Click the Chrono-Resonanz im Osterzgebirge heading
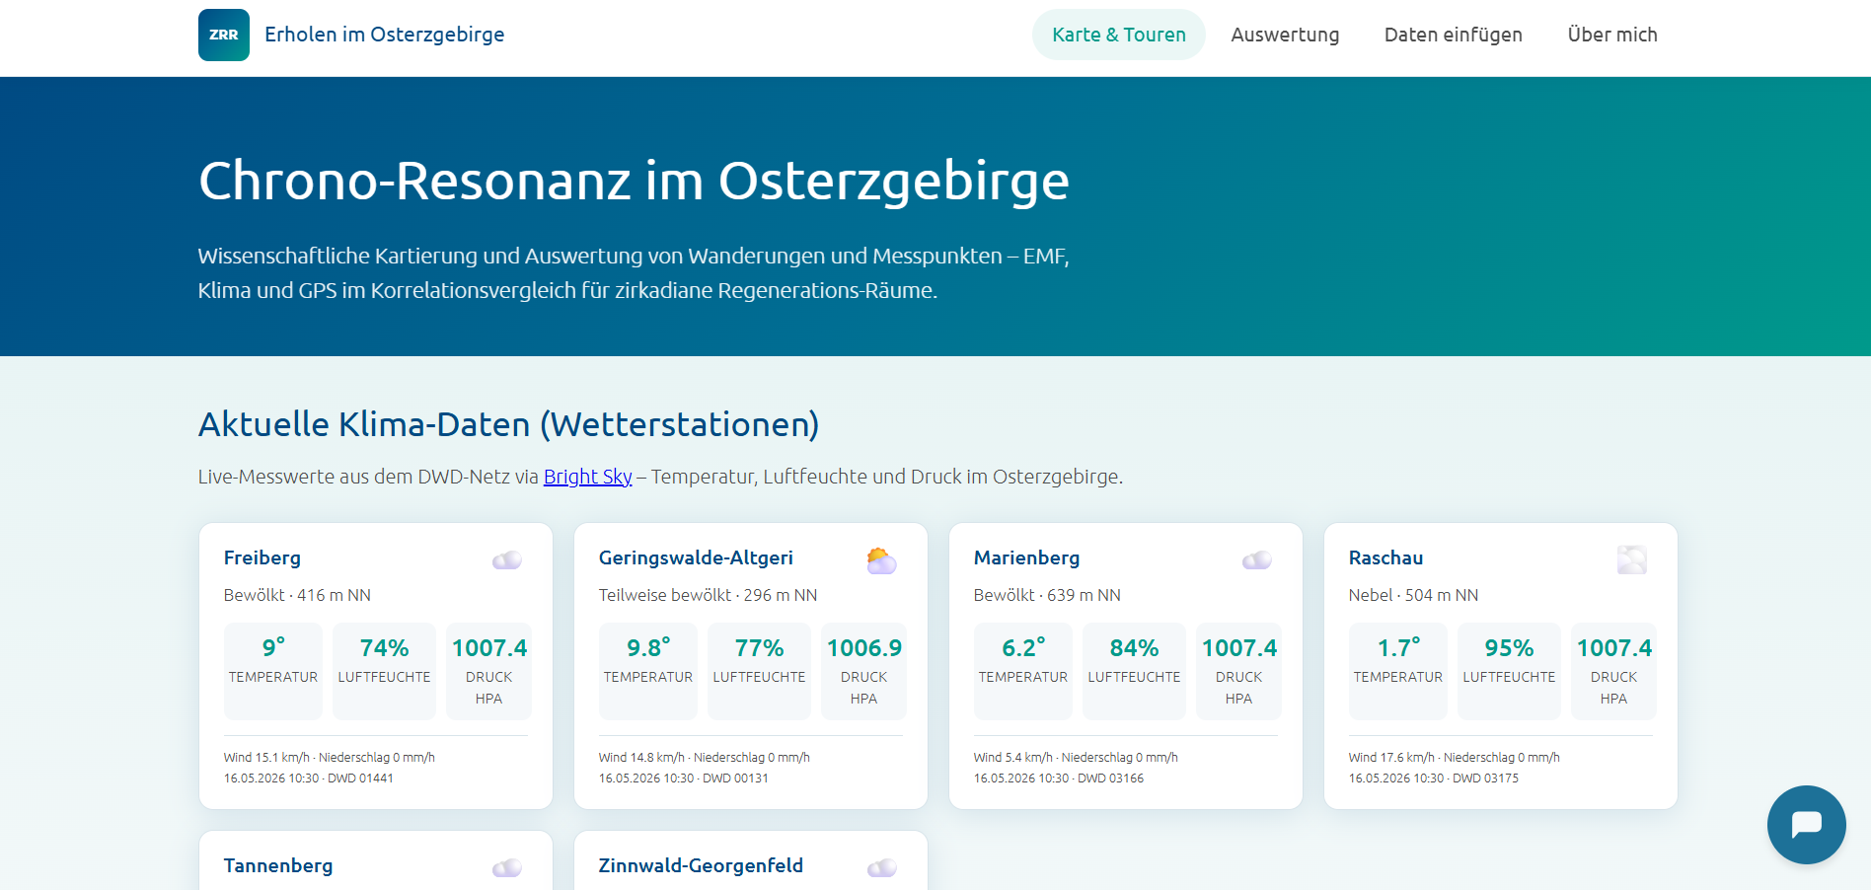The width and height of the screenshot is (1871, 890). tap(634, 182)
